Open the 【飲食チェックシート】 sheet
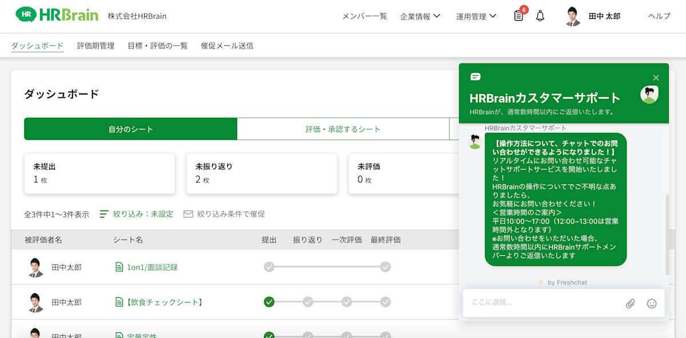This screenshot has width=686, height=338. tap(165, 302)
